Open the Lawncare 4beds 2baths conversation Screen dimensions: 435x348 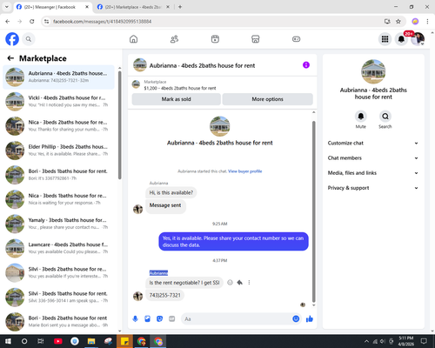click(58, 248)
